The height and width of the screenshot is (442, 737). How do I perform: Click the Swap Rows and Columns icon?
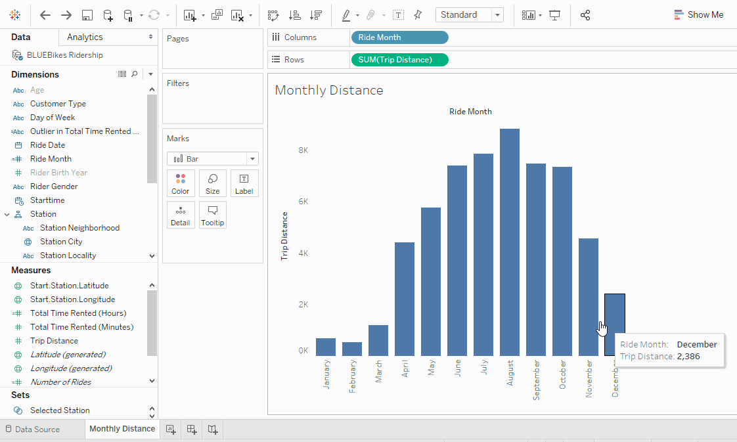[273, 15]
